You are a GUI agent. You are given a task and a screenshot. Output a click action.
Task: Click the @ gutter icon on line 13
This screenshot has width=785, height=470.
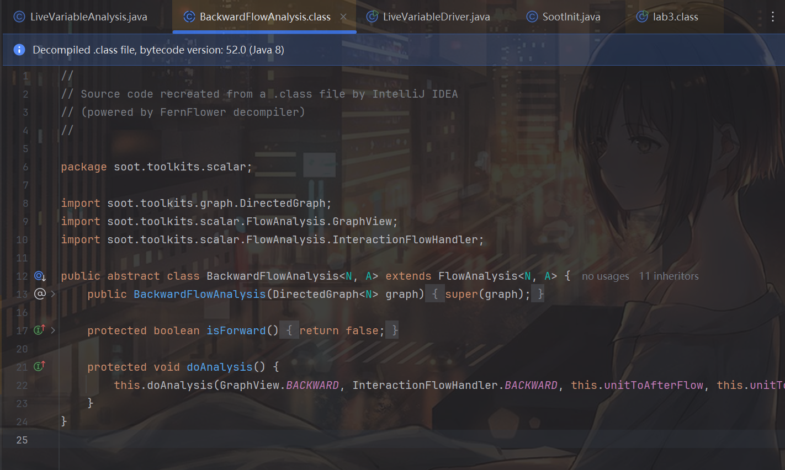pos(40,294)
